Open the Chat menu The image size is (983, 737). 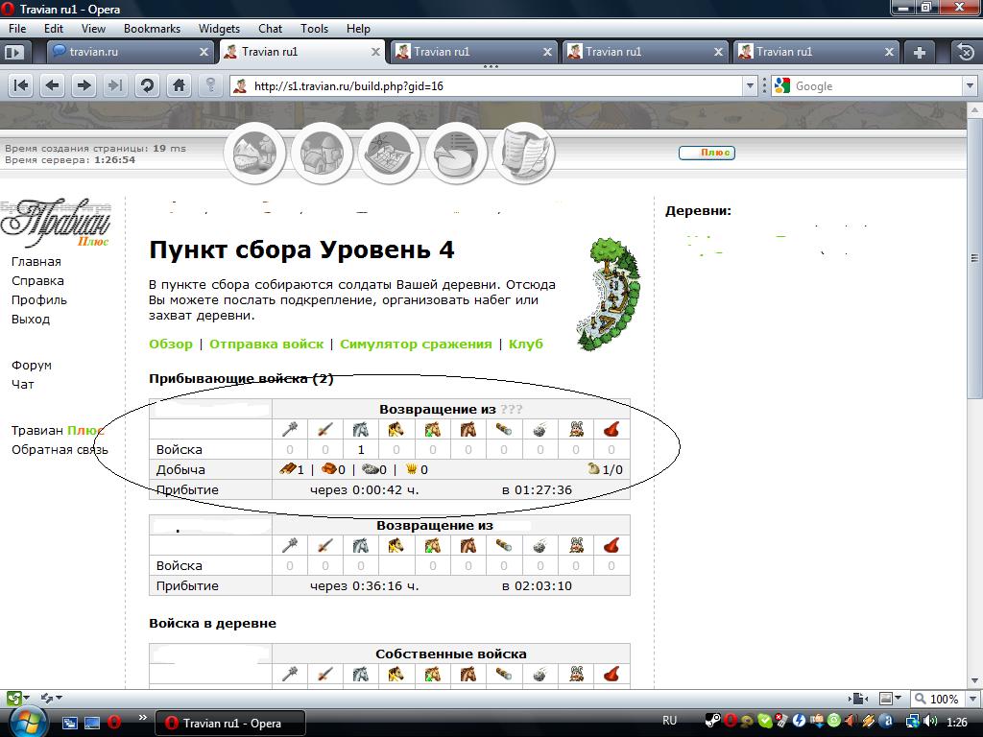tap(270, 28)
